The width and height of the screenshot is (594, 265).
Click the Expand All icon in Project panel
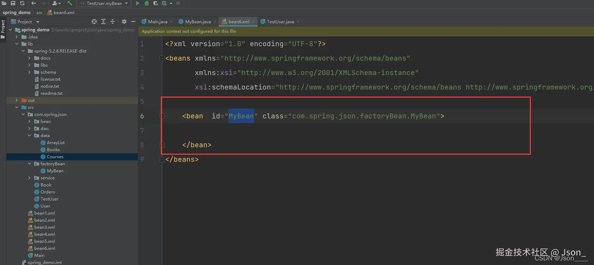tap(103, 21)
